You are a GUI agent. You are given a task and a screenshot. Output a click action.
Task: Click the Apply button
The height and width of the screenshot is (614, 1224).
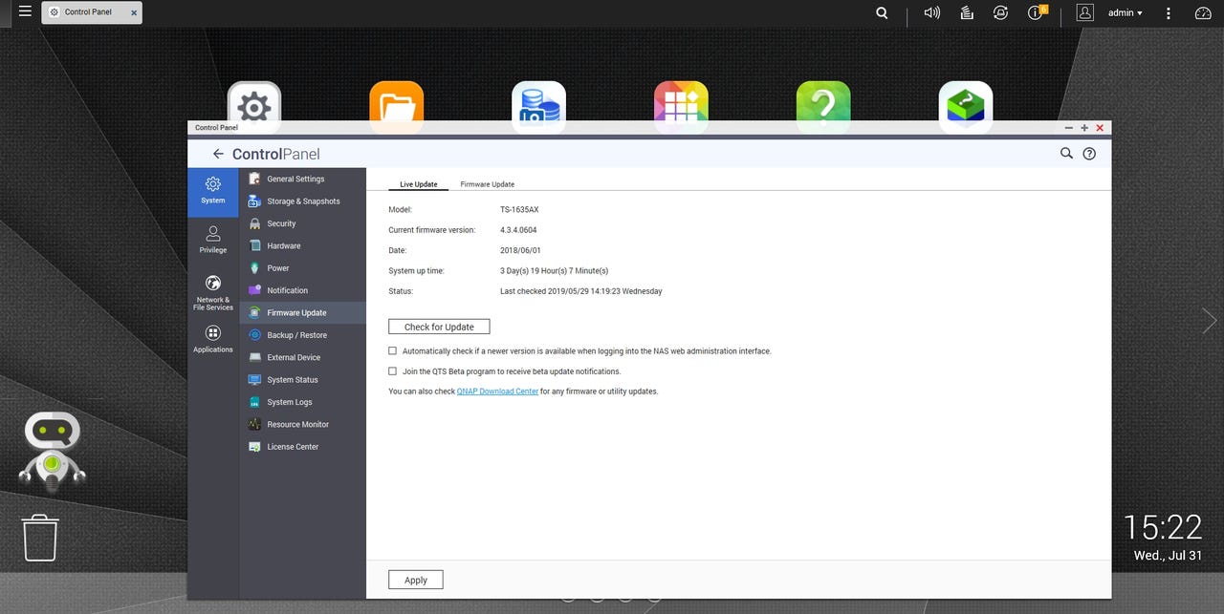416,580
